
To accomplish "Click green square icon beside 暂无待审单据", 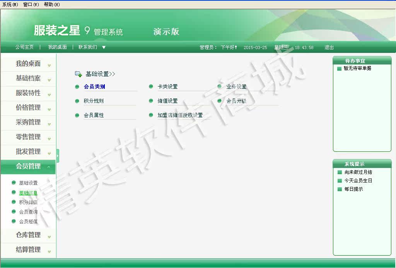I will pos(340,69).
